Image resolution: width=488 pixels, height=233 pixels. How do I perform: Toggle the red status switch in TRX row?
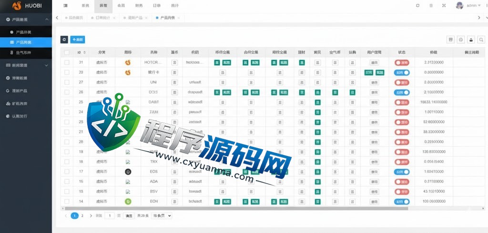point(402,162)
